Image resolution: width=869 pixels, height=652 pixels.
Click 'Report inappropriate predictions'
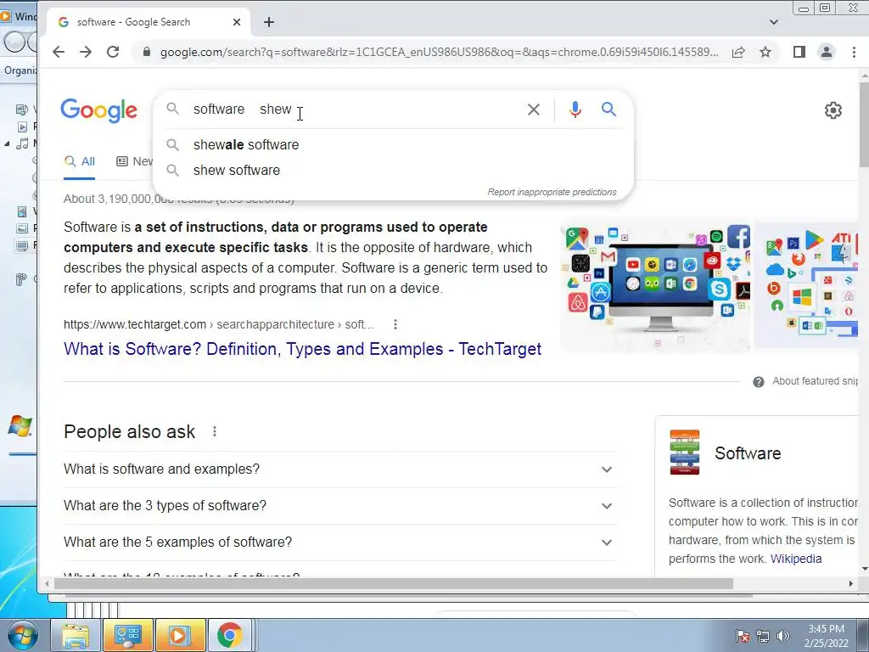pyautogui.click(x=552, y=192)
